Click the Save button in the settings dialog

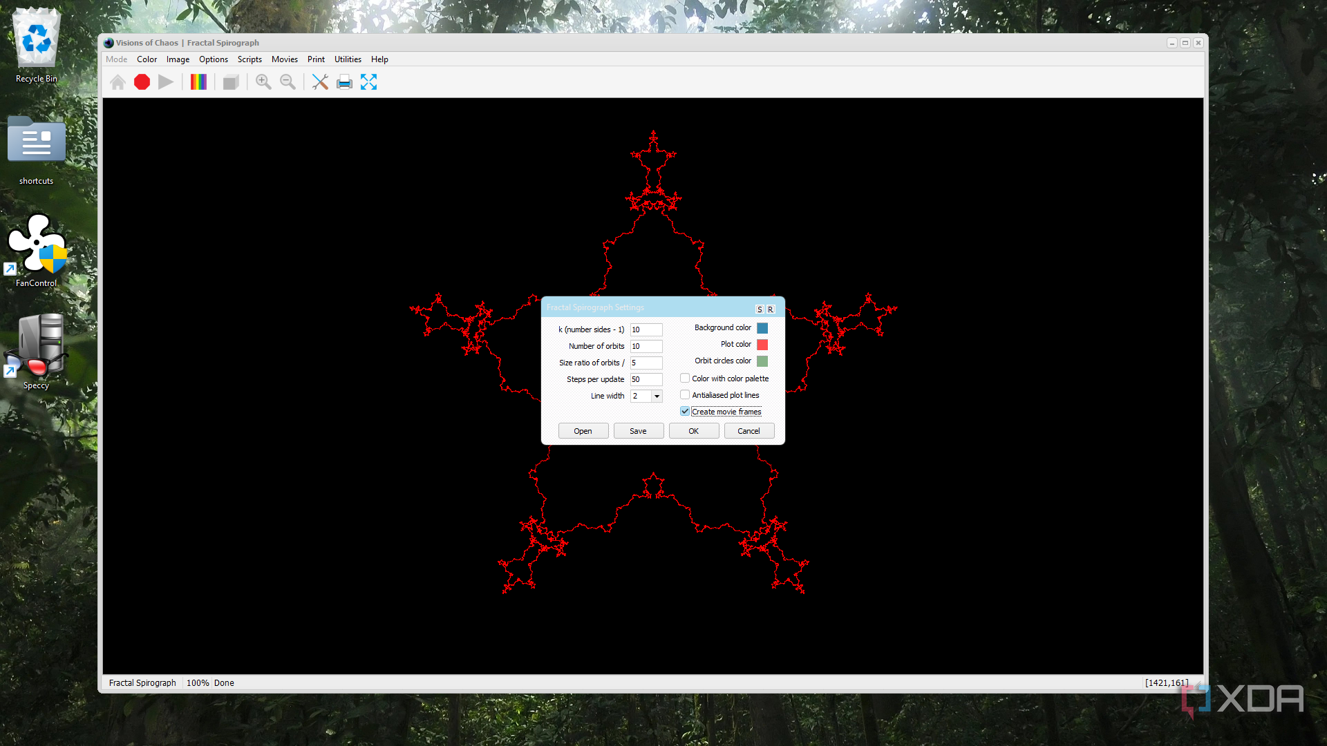coord(639,431)
